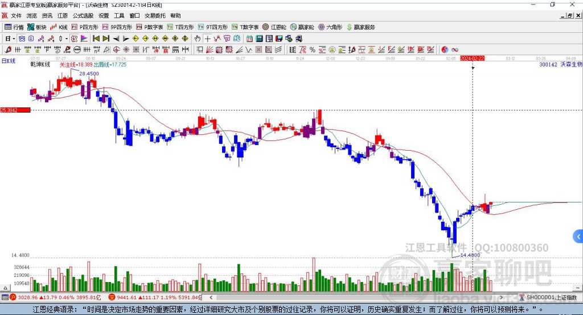
Task: Click the 14.4800 low price label
Action: click(x=470, y=255)
